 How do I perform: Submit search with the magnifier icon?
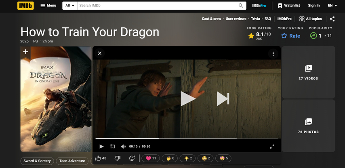(241, 6)
